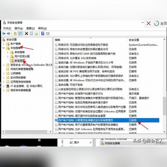Click the Export list toolbar icon
This screenshot has height=167, width=167.
(x=36, y=34)
